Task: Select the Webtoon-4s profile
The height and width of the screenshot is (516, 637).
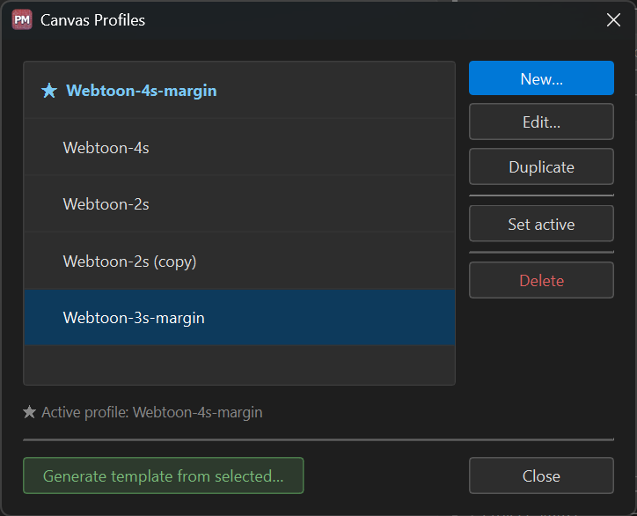Action: pos(239,147)
